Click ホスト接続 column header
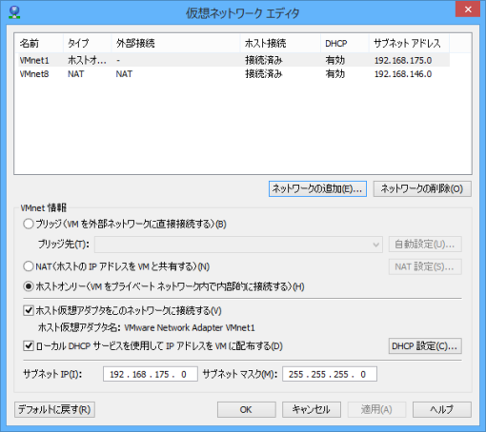The height and width of the screenshot is (432, 486). click(280, 43)
